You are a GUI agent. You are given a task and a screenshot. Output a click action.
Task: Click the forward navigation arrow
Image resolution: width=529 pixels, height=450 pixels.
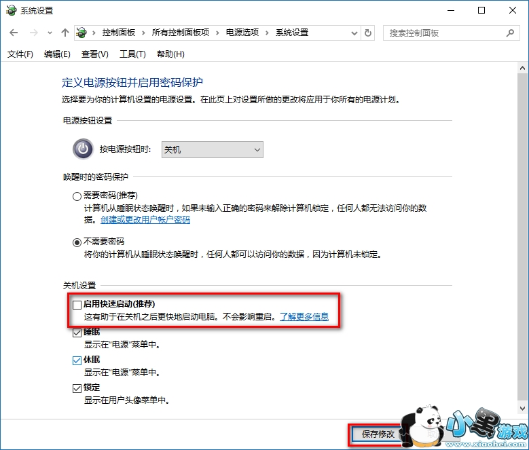(33, 33)
